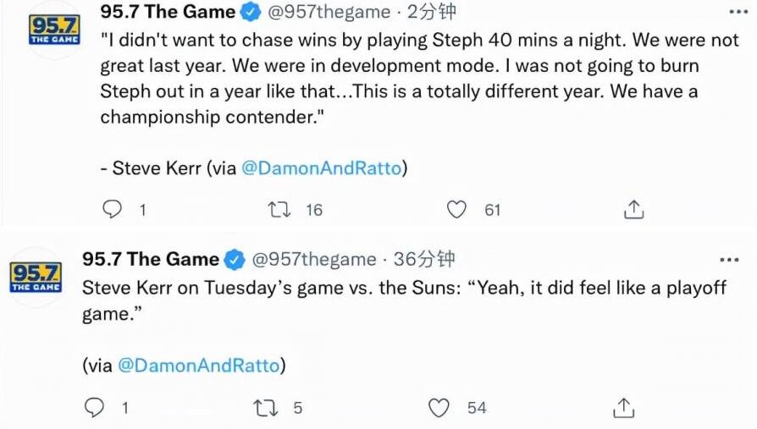The height and width of the screenshot is (429, 757).
Task: Click 95.7 The Game name on second tweet
Action: tap(150, 259)
